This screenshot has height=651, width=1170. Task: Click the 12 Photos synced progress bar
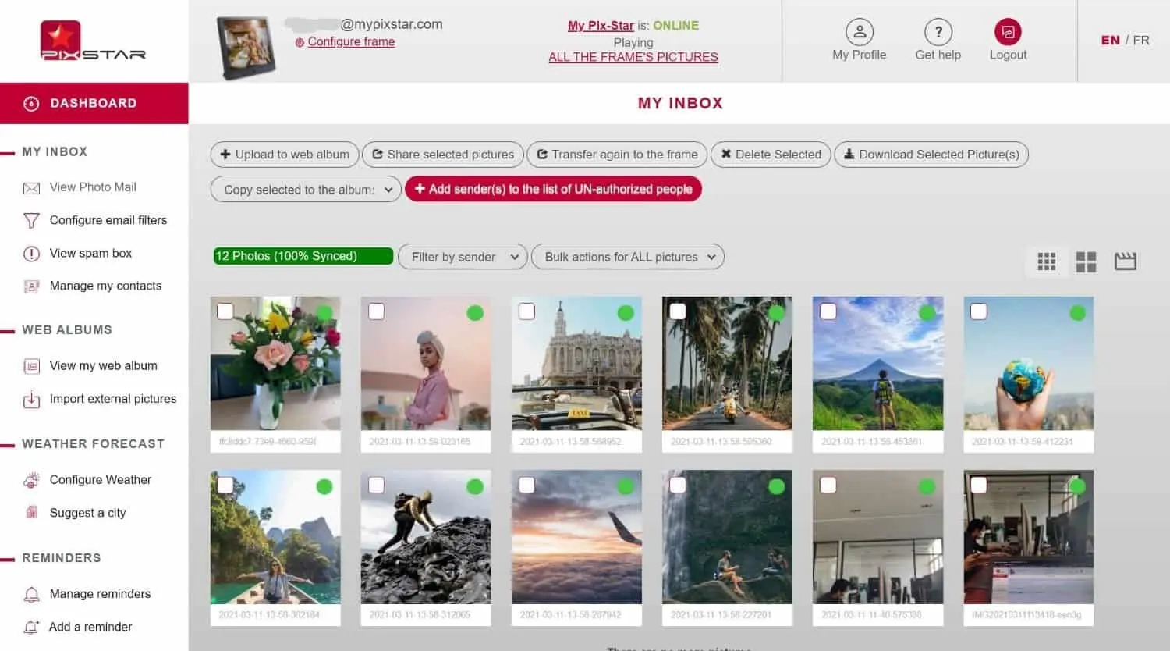click(303, 256)
